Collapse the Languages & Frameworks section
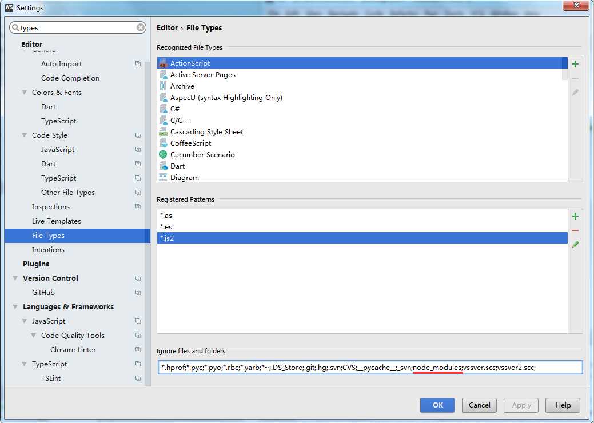Screen dimensions: 594x423 [x=15, y=307]
